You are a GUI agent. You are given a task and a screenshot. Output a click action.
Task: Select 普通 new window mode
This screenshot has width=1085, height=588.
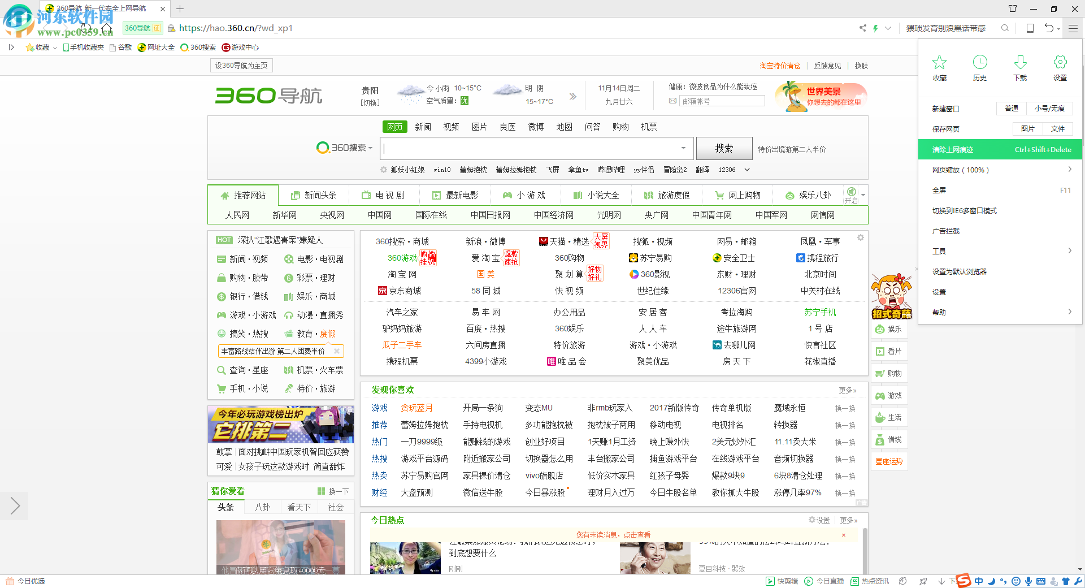point(1012,109)
